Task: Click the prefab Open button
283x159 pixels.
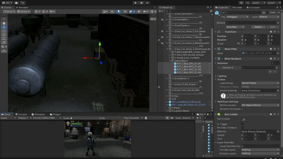Action: point(273,27)
